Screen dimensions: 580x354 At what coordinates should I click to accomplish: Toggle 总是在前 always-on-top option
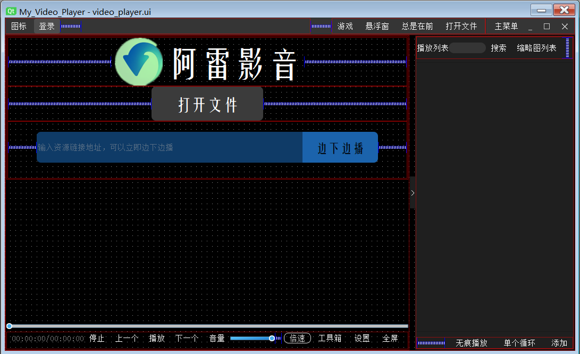(x=417, y=26)
